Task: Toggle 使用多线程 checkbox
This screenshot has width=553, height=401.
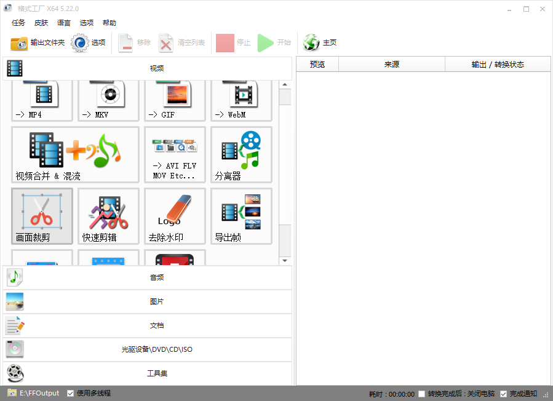Action: (x=71, y=393)
